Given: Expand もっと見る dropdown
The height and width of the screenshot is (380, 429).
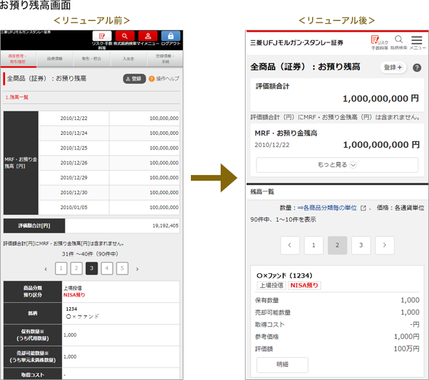Looking at the screenshot, I should [337, 165].
